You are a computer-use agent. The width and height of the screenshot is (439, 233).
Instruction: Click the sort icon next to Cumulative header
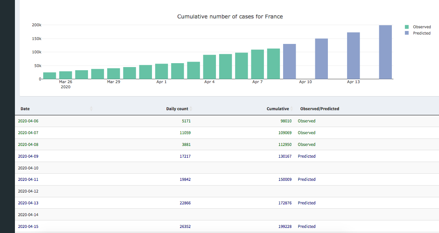292,109
